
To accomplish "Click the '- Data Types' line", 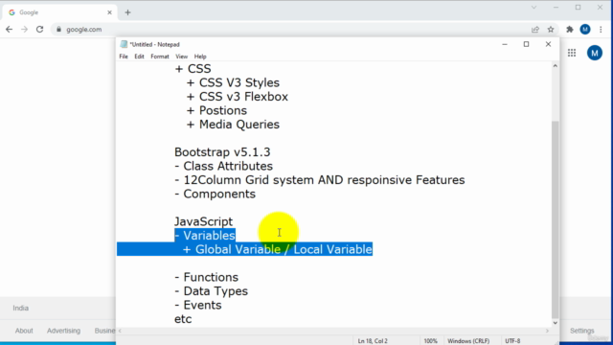I will pyautogui.click(x=211, y=291).
